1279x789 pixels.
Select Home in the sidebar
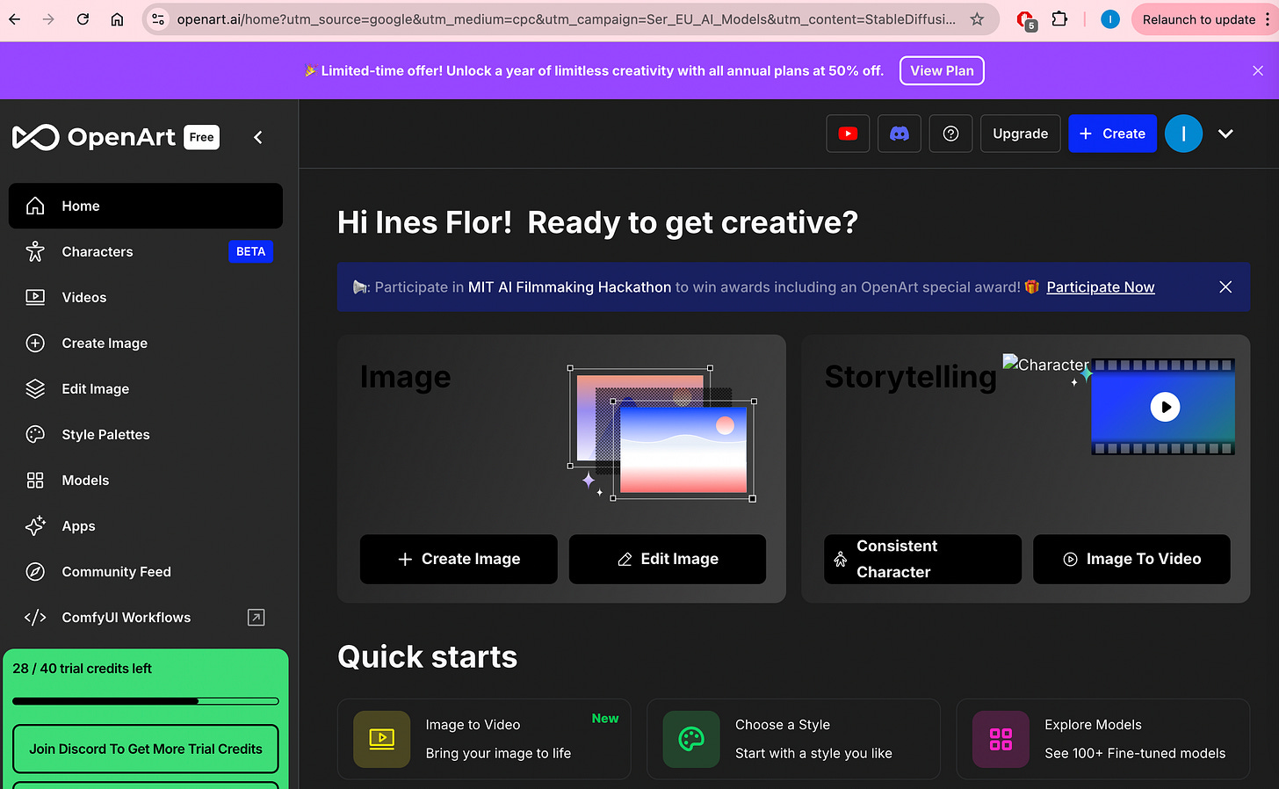click(x=146, y=206)
